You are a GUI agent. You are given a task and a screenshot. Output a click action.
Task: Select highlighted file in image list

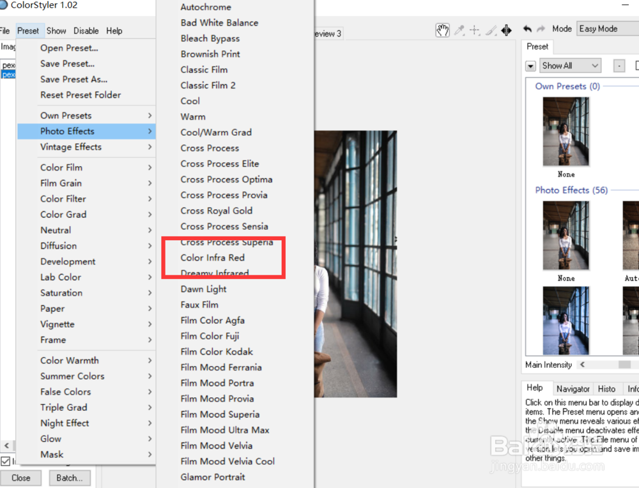(8, 75)
